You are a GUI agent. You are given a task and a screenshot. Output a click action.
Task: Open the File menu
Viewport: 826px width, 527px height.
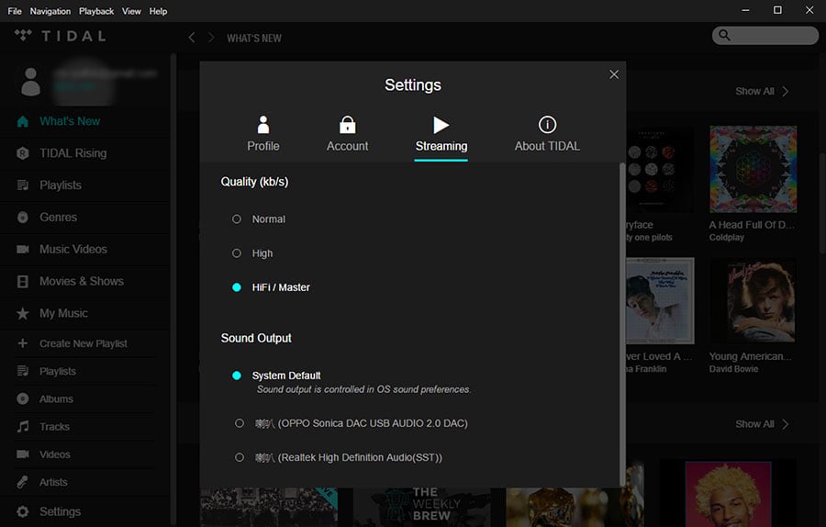pyautogui.click(x=15, y=11)
